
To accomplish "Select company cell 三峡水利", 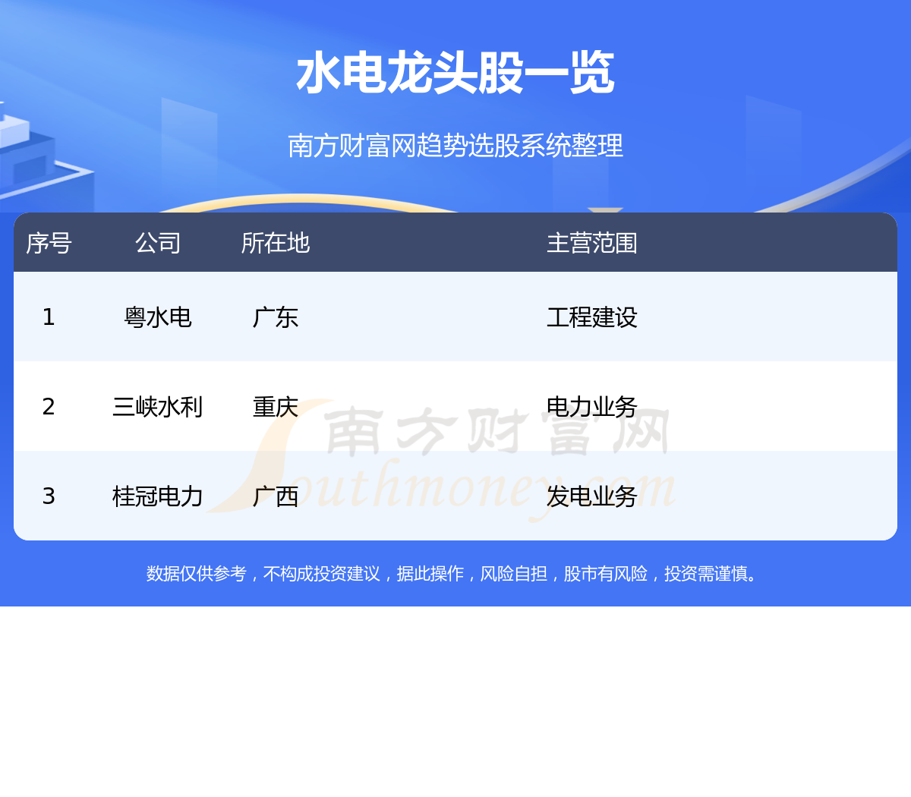I will [158, 406].
